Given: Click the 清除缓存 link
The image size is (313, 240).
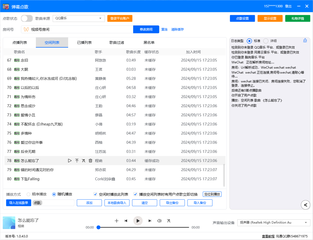Looking at the screenshot, I should coord(177,29).
